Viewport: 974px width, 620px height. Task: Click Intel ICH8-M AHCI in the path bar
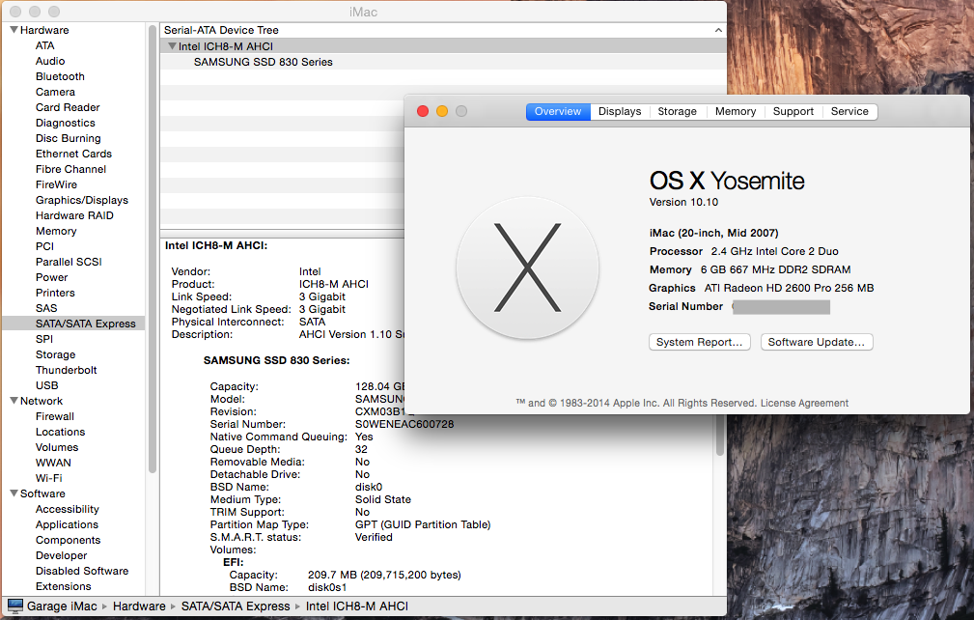click(x=356, y=606)
